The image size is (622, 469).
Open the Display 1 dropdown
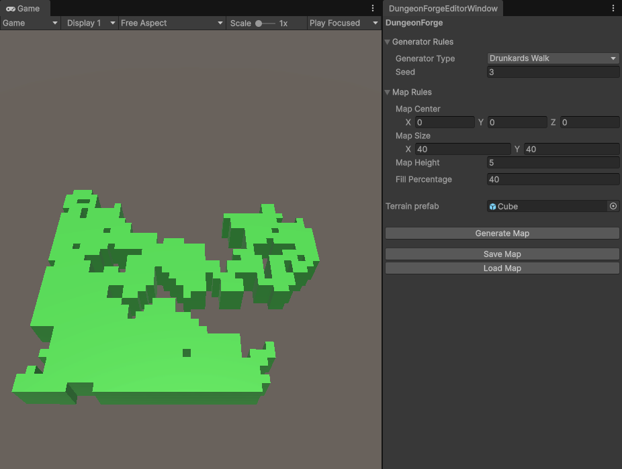[x=89, y=23]
